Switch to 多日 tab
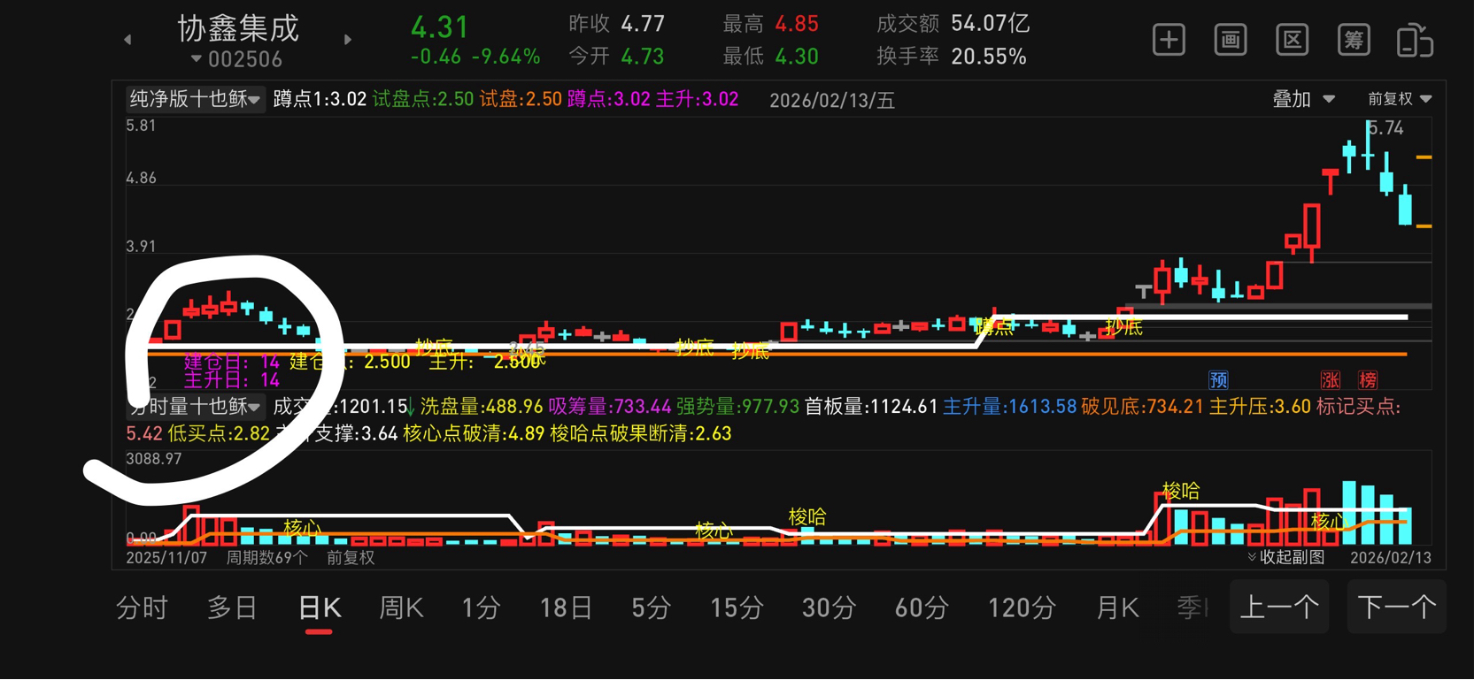This screenshot has height=680, width=1474. (x=232, y=608)
